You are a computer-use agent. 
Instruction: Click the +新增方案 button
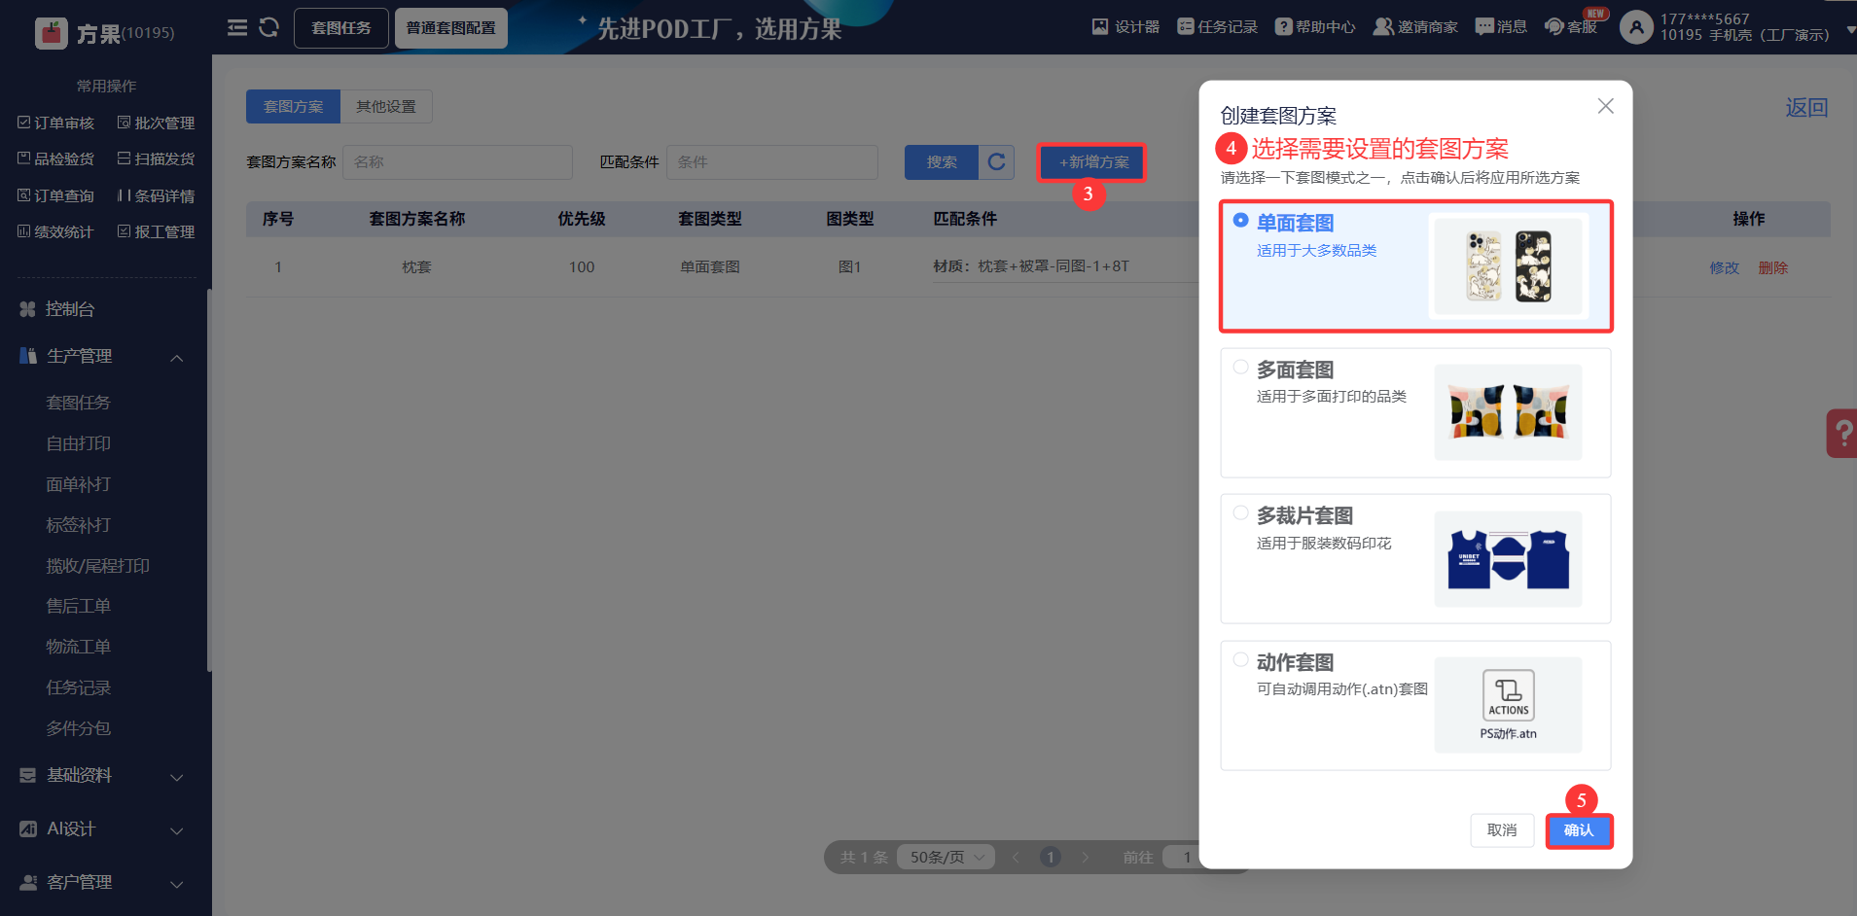click(x=1093, y=162)
